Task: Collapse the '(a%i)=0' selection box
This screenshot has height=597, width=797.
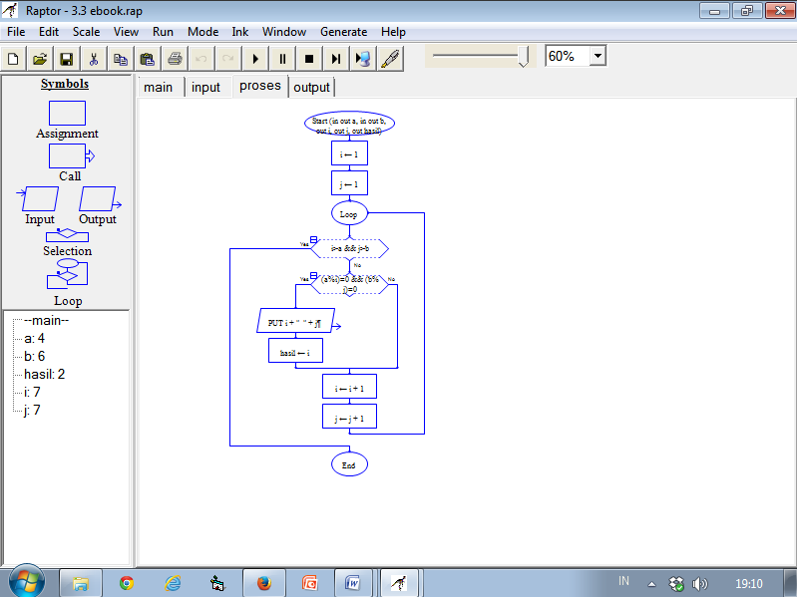Action: [313, 275]
